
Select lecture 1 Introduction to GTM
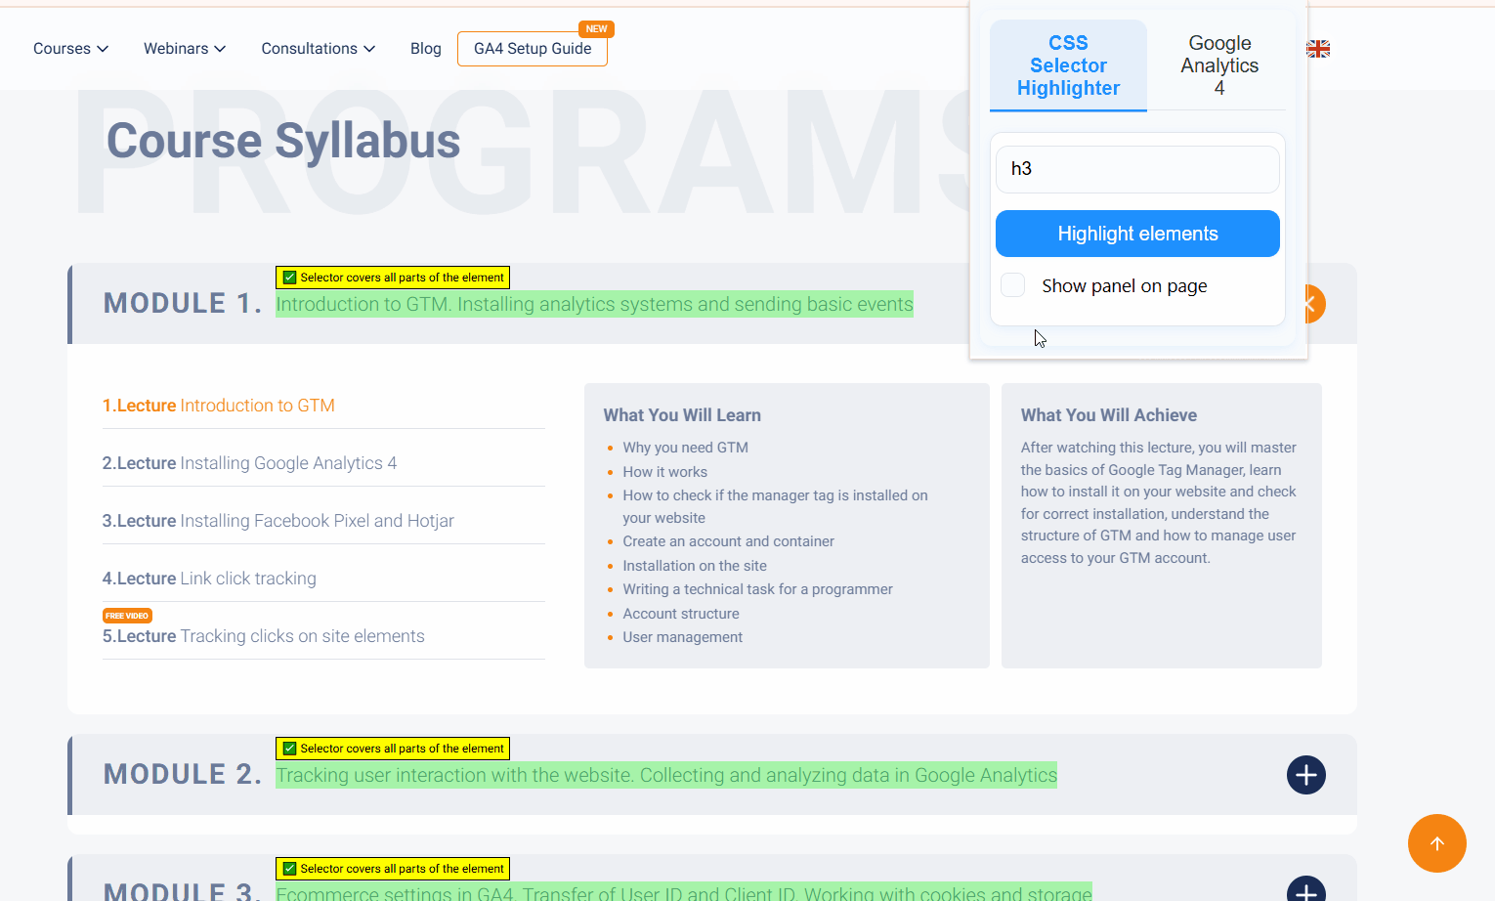click(219, 406)
